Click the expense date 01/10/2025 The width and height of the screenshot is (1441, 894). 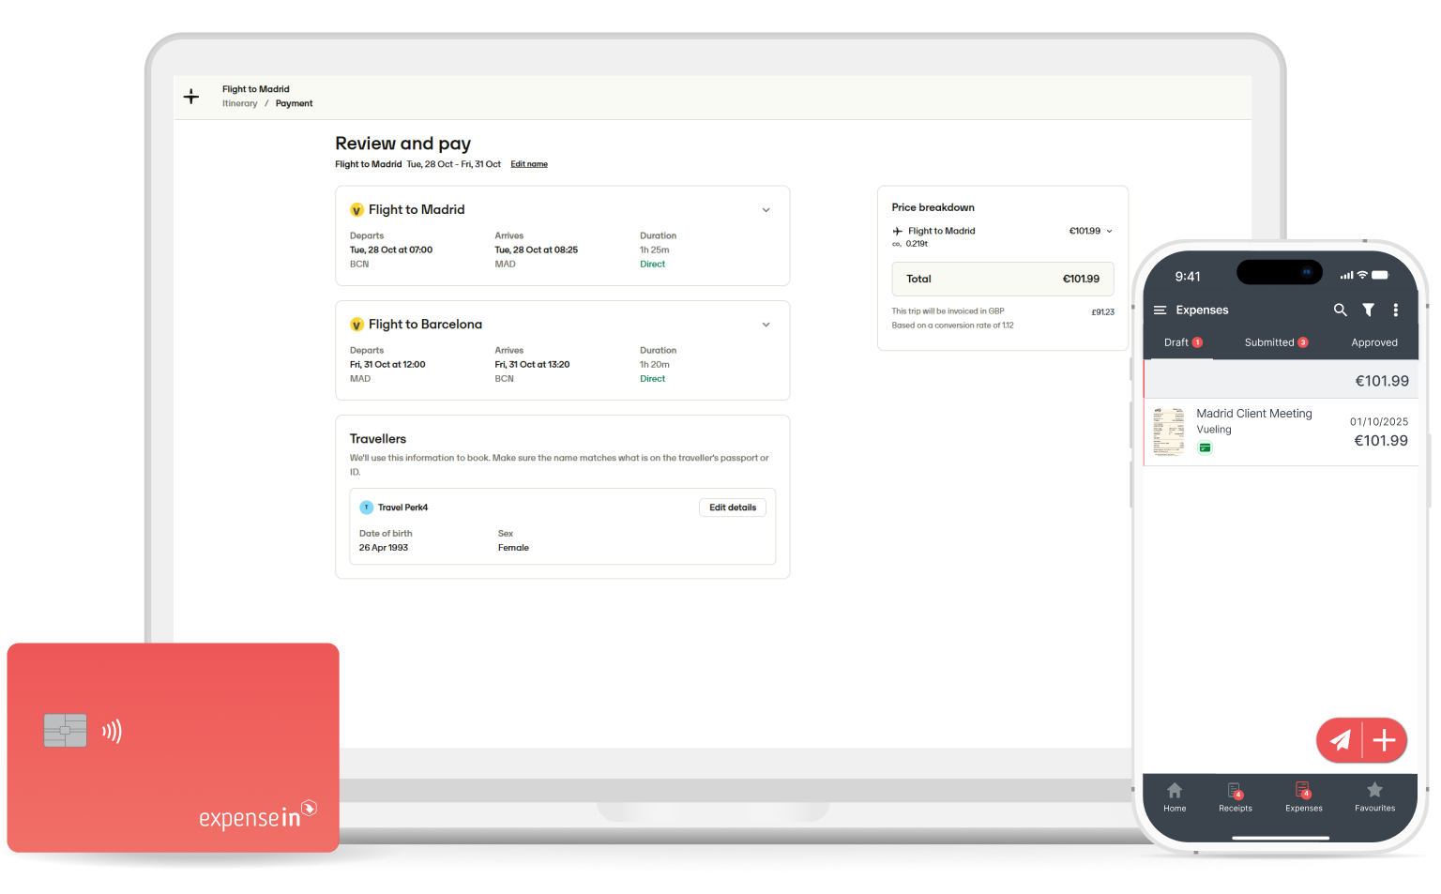1379,422
